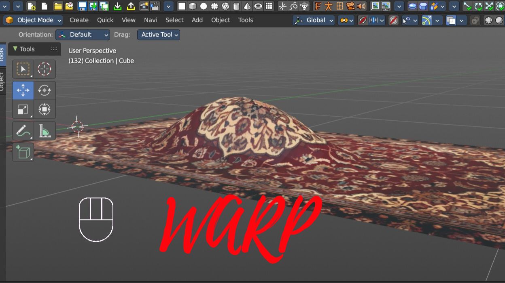Click the Apply Rotation icon with green check

point(479,6)
